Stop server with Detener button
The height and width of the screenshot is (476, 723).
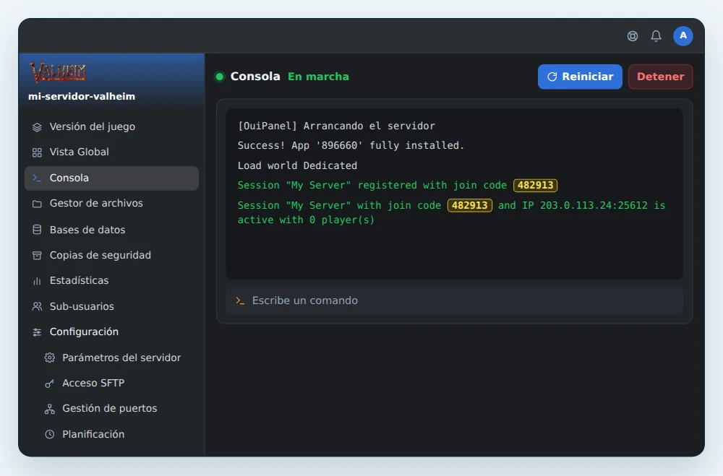[660, 77]
